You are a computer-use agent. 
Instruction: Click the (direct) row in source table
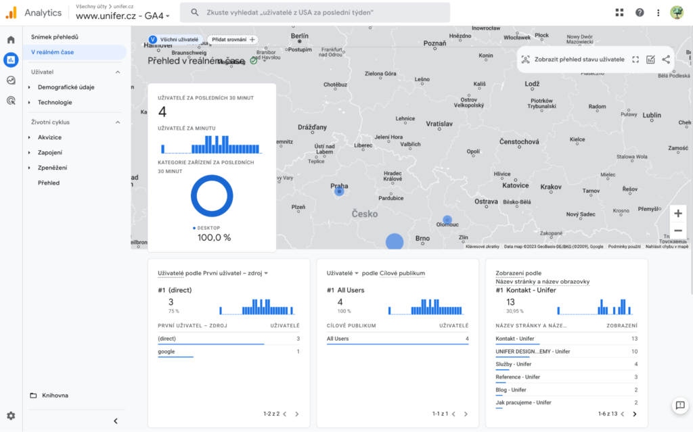point(229,338)
